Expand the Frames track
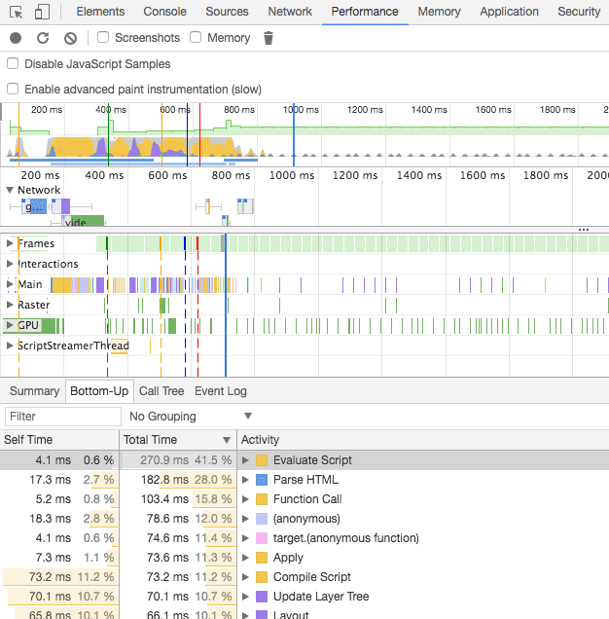The width and height of the screenshot is (609, 619). (10, 243)
